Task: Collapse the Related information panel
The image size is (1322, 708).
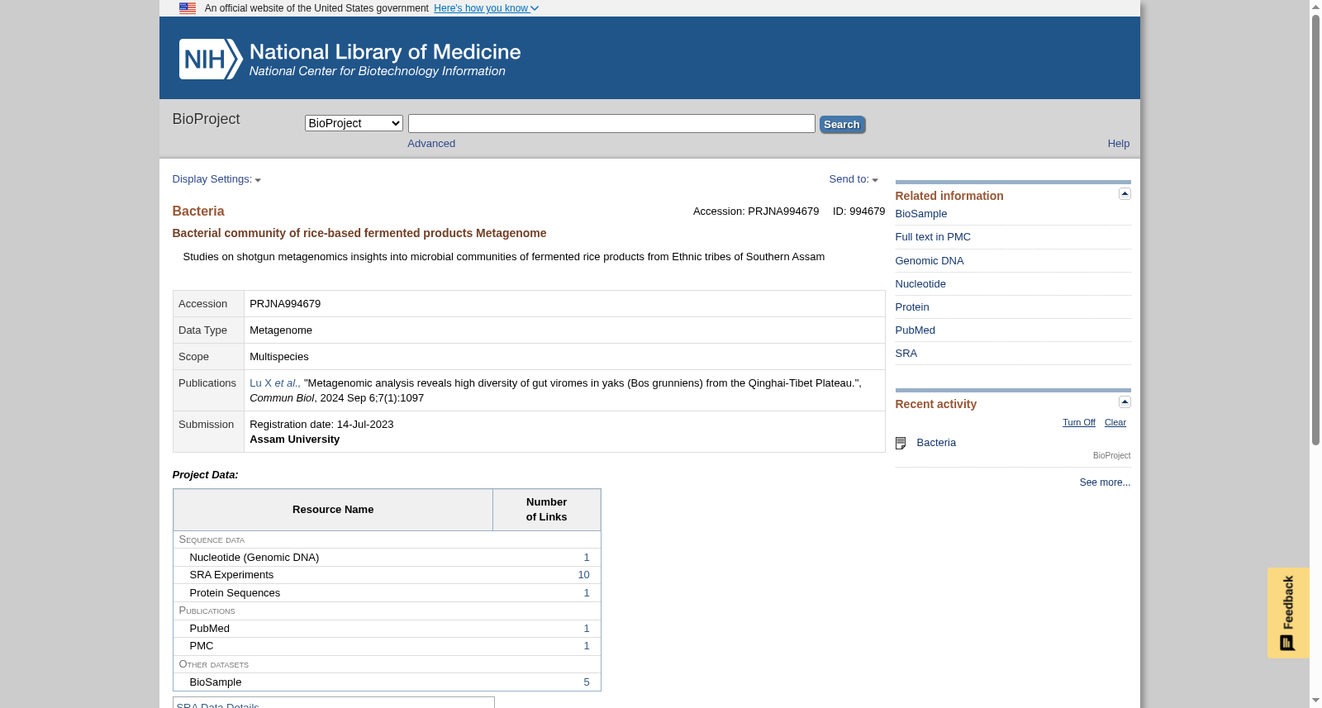Action: pyautogui.click(x=1125, y=193)
